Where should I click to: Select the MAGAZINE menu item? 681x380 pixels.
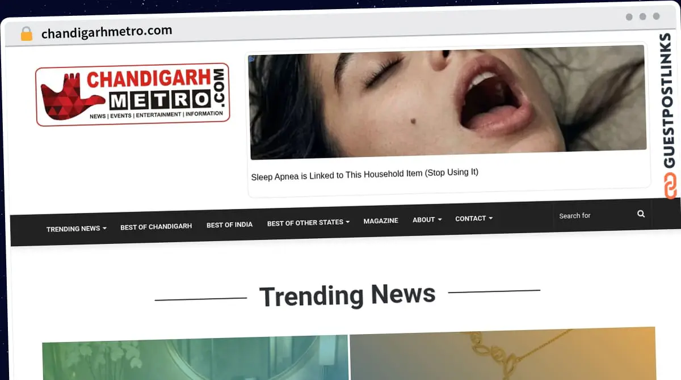[381, 221]
